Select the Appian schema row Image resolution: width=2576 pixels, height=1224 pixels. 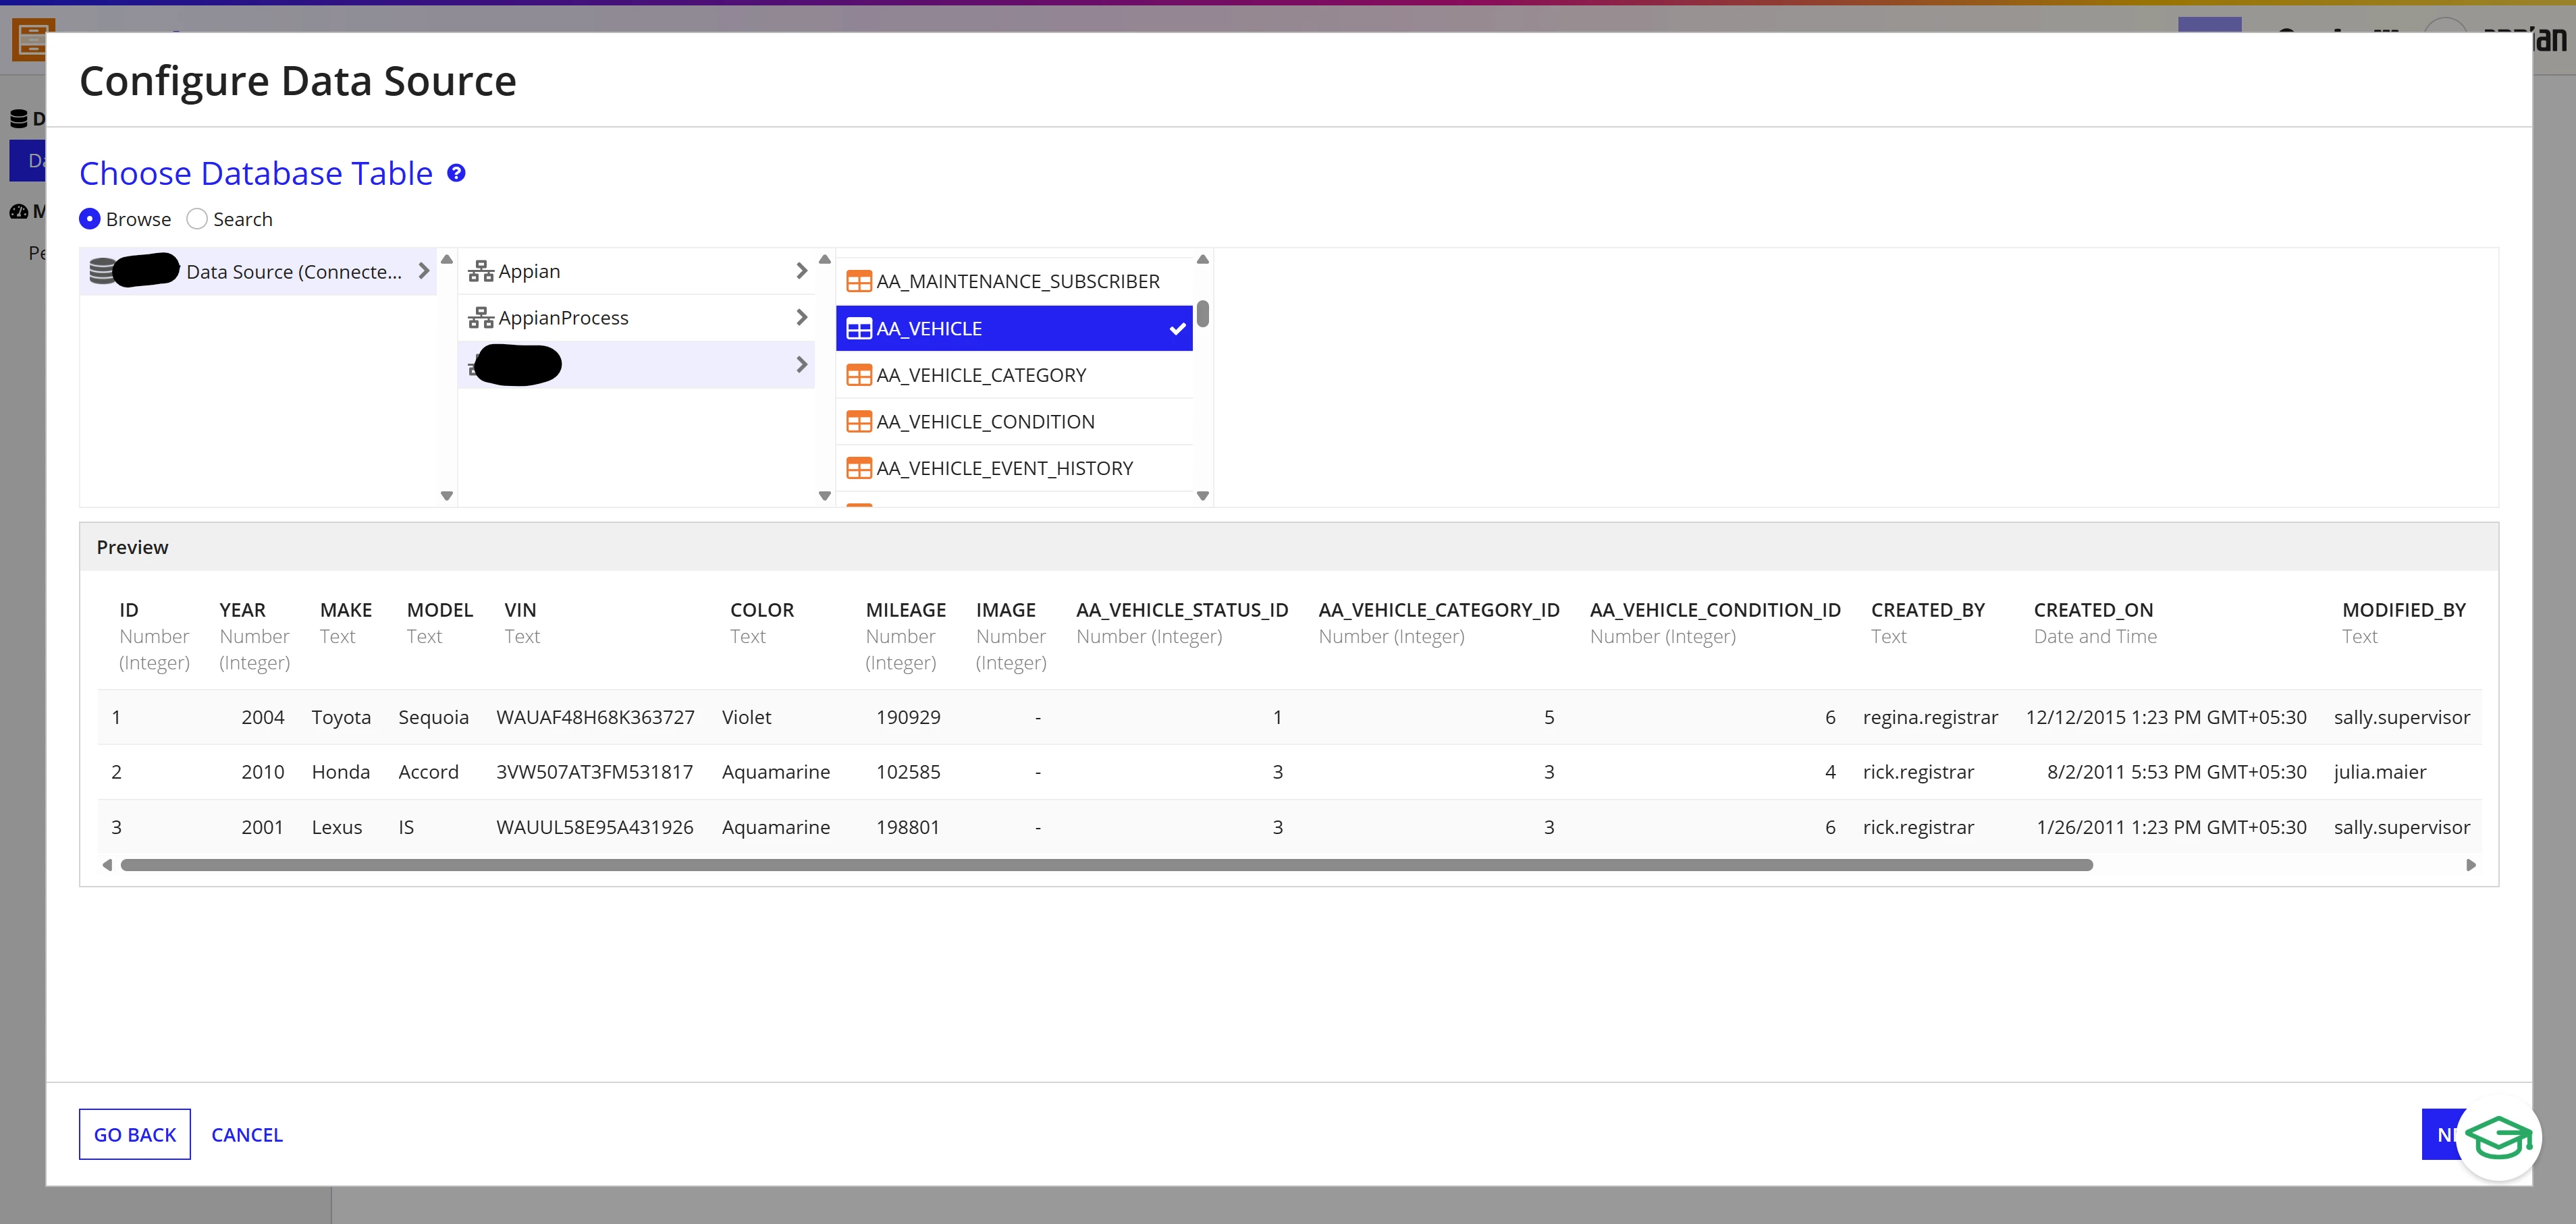(x=637, y=271)
